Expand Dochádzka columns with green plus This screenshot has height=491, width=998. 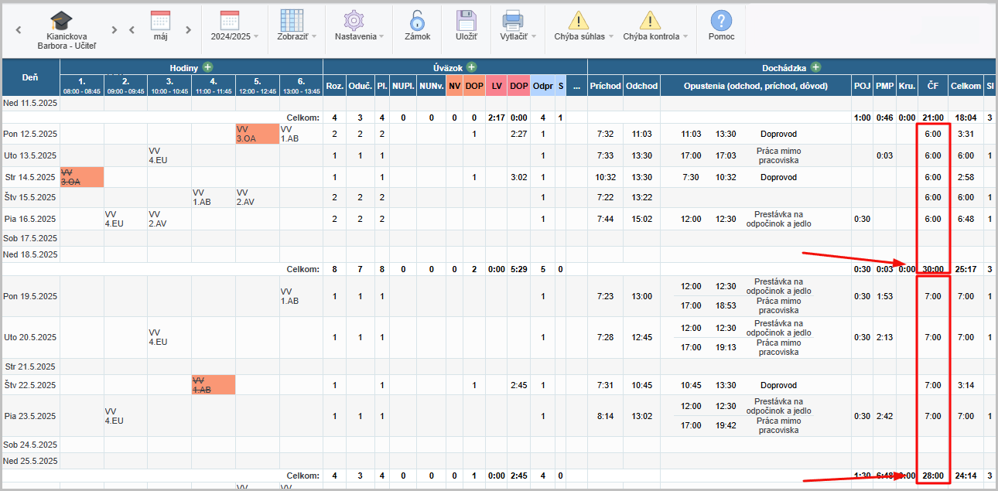click(815, 68)
